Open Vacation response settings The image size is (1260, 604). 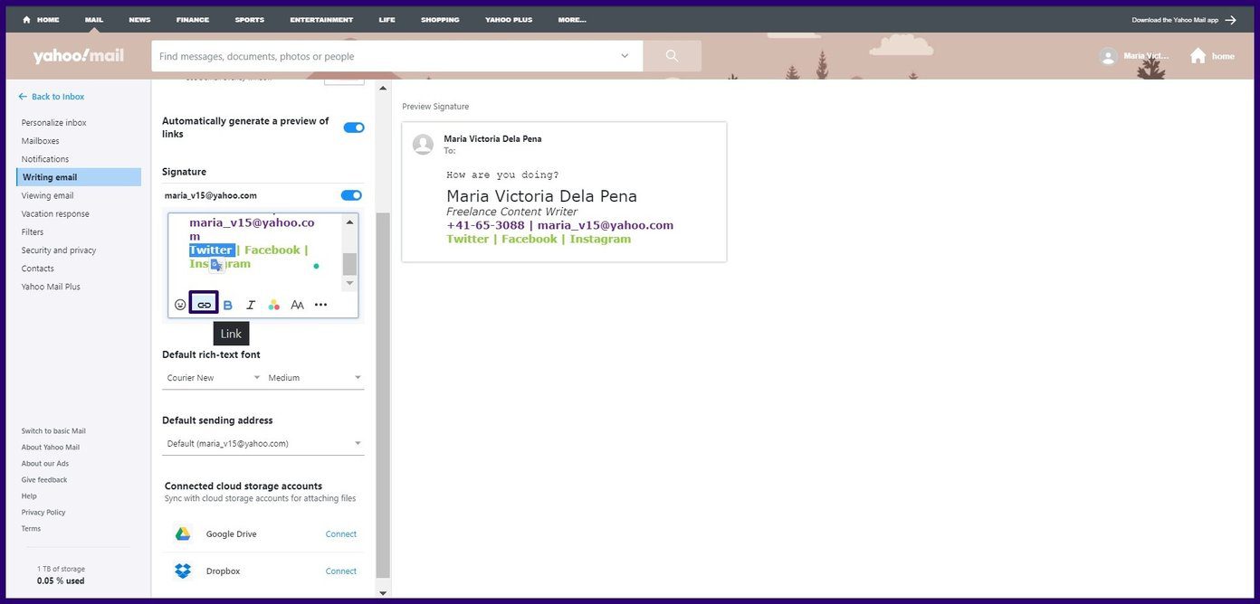point(55,213)
